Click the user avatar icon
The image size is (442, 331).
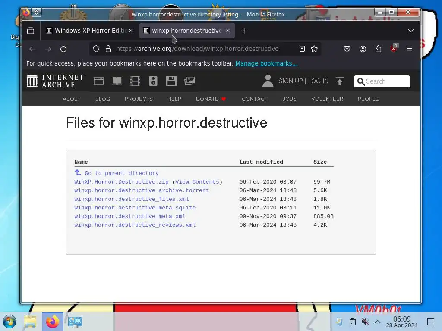coord(268,81)
